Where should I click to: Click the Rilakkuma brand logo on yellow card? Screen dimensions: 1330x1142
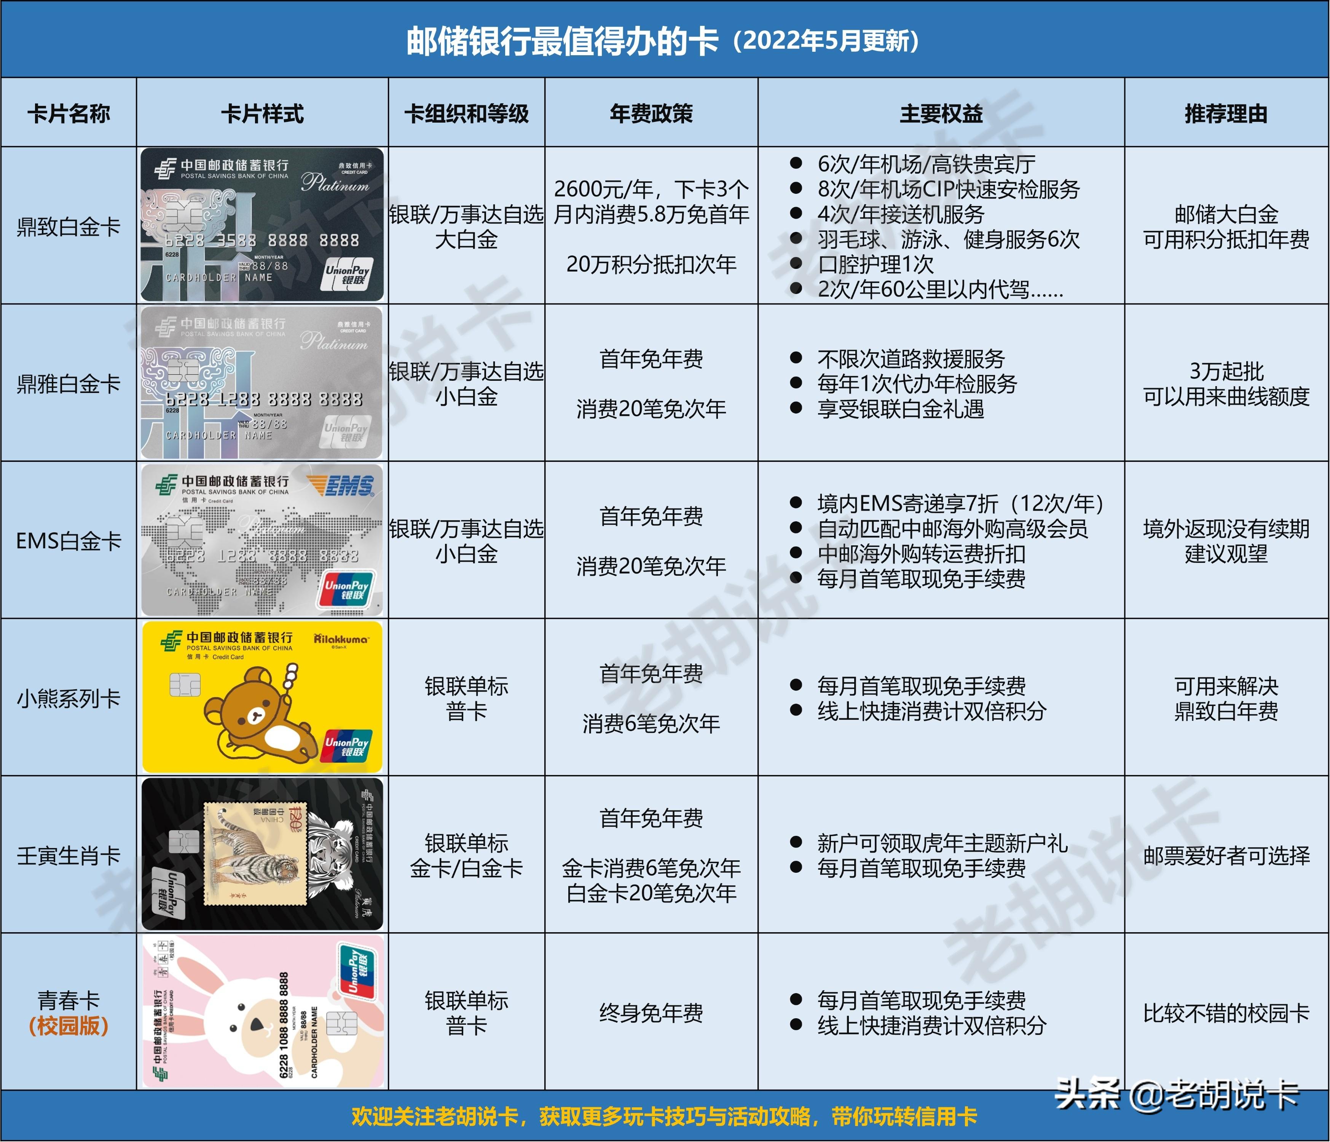[x=341, y=640]
